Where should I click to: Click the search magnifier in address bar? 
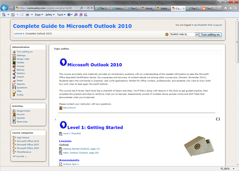(82, 8)
